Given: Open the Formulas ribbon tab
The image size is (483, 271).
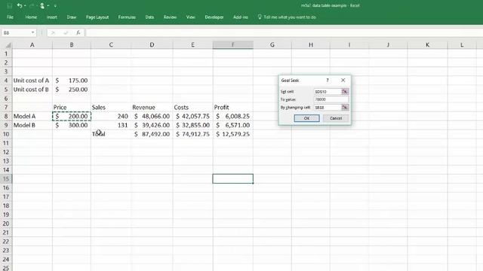Looking at the screenshot, I should click(127, 17).
